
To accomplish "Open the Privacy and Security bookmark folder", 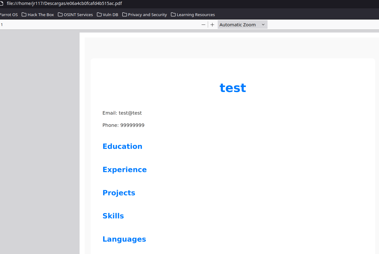I will click(145, 15).
